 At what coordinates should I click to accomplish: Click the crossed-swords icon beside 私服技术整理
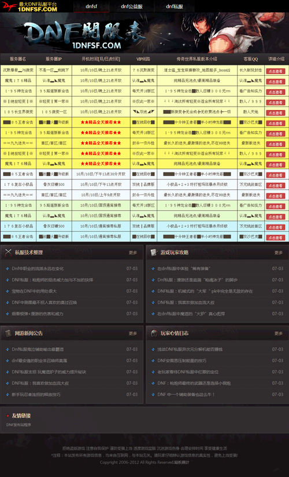pyautogui.click(x=8, y=252)
